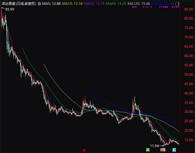This screenshot has height=153, width=195.
Task: Click the green 减 event marker
Action: click(148, 150)
